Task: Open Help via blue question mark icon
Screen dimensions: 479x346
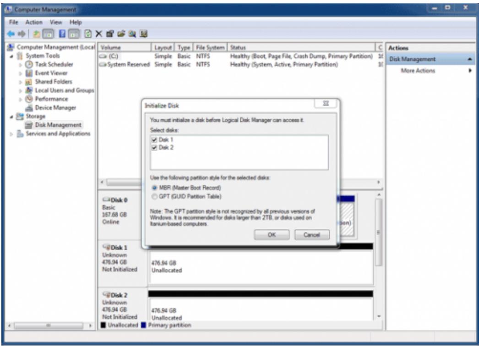Action: coord(62,34)
